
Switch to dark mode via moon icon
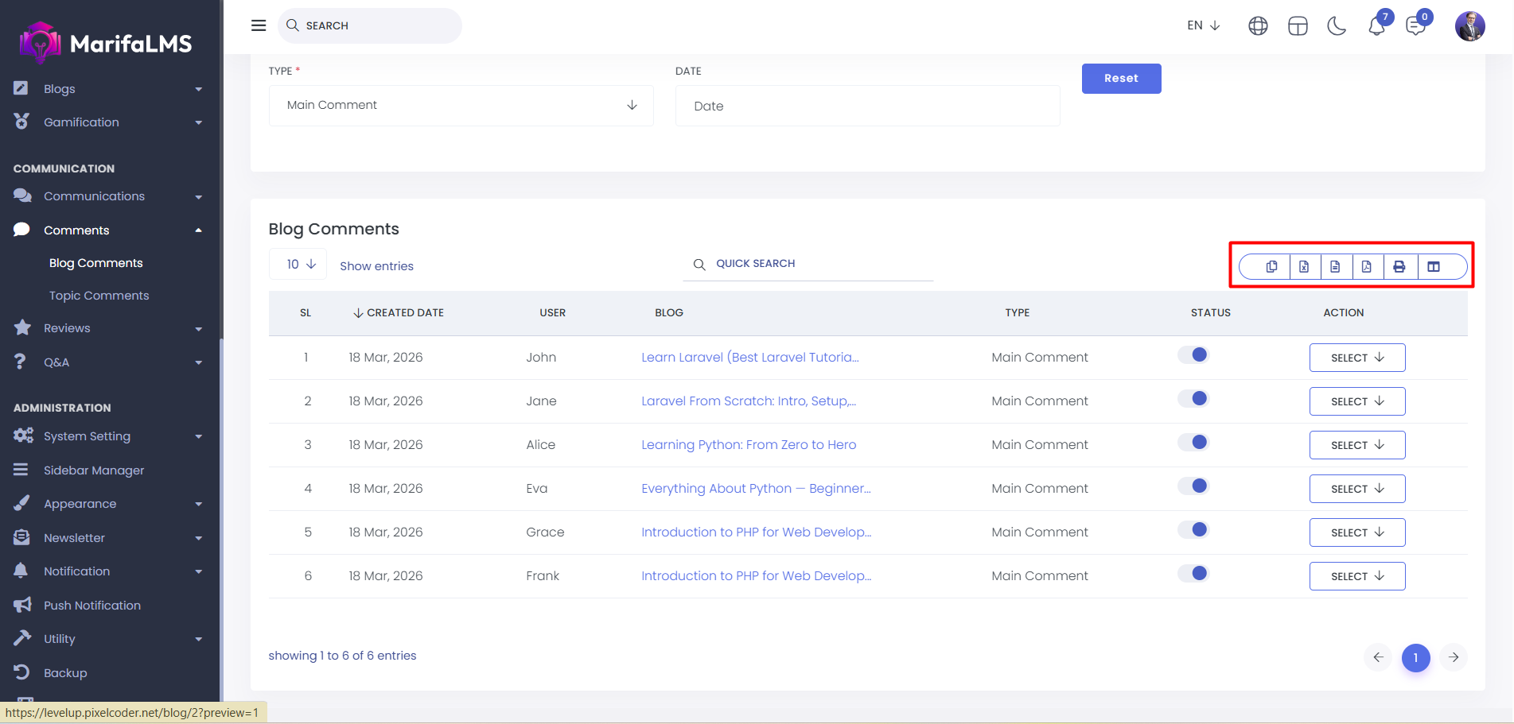(1337, 26)
